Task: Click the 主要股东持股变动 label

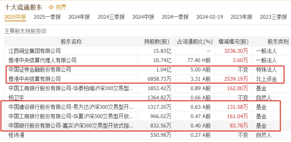Action: point(25,31)
